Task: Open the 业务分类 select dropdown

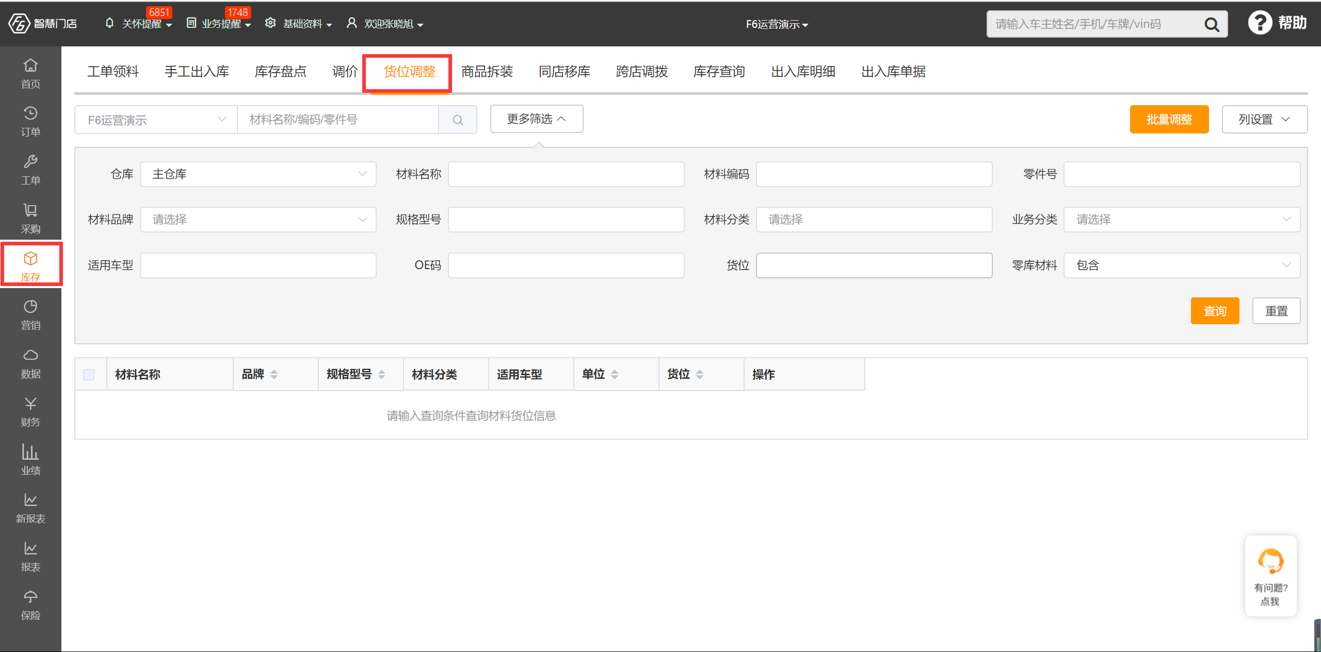Action: click(x=1182, y=220)
